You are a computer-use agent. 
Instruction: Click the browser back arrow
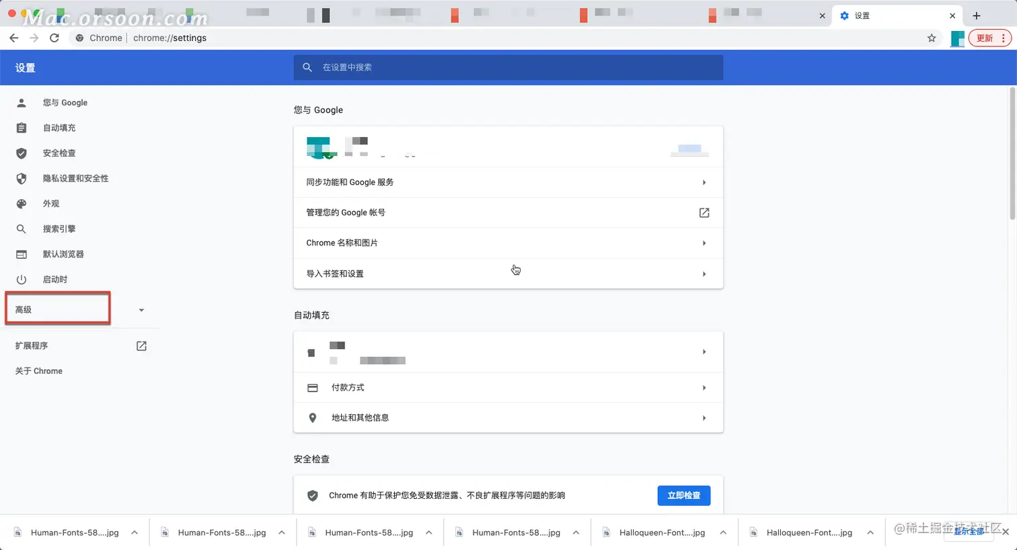(14, 38)
